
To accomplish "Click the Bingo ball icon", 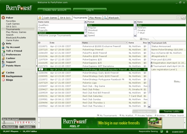I will [x=3, y=80].
